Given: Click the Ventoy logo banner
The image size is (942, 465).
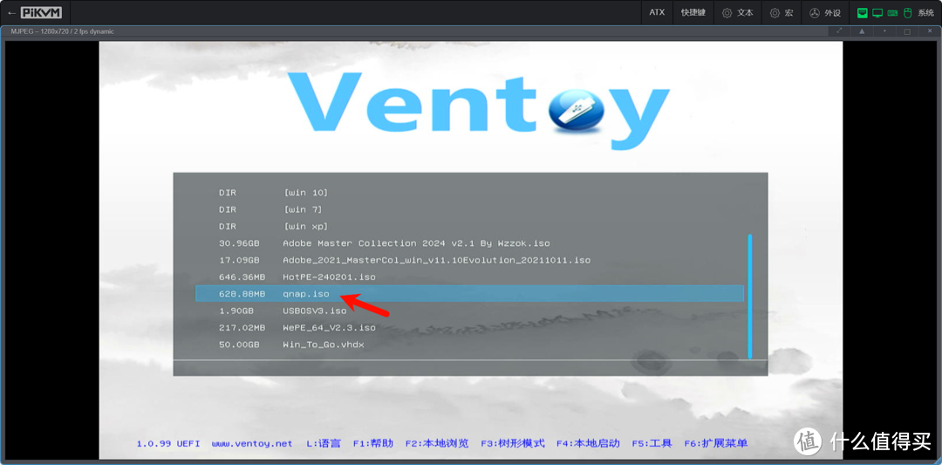Looking at the screenshot, I should pyautogui.click(x=479, y=109).
